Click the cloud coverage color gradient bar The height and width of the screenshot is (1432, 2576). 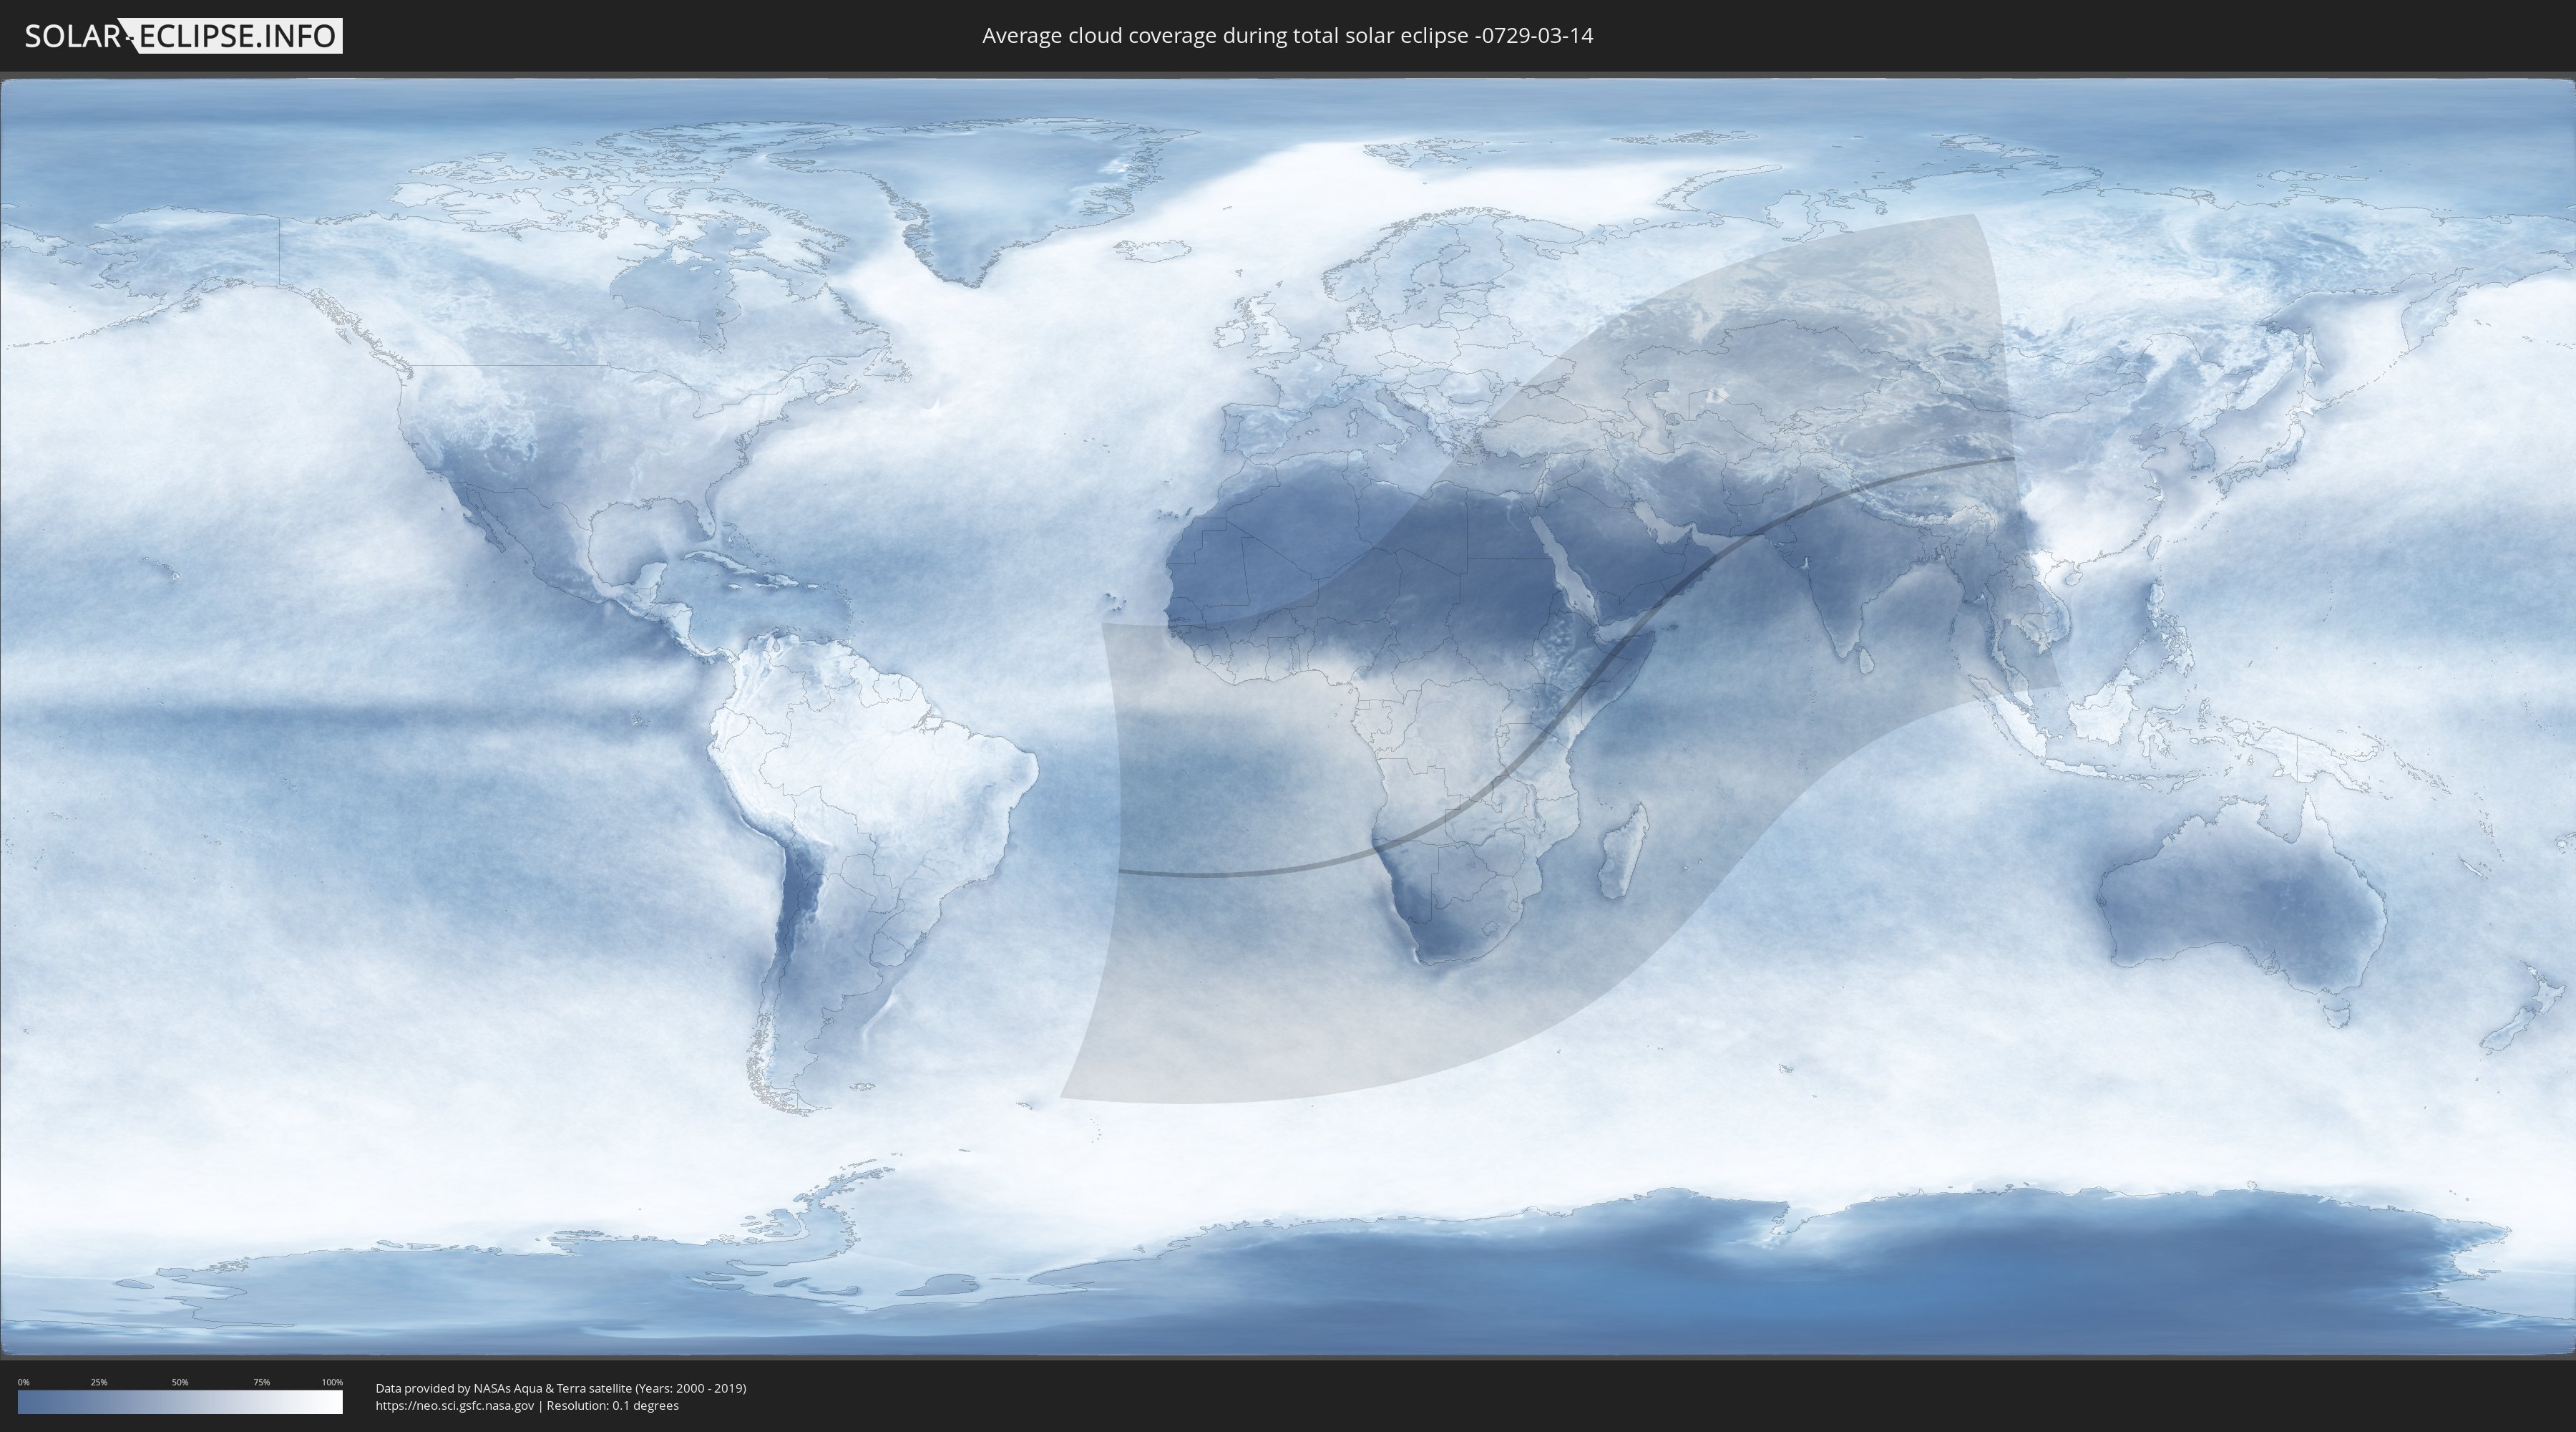[180, 1402]
